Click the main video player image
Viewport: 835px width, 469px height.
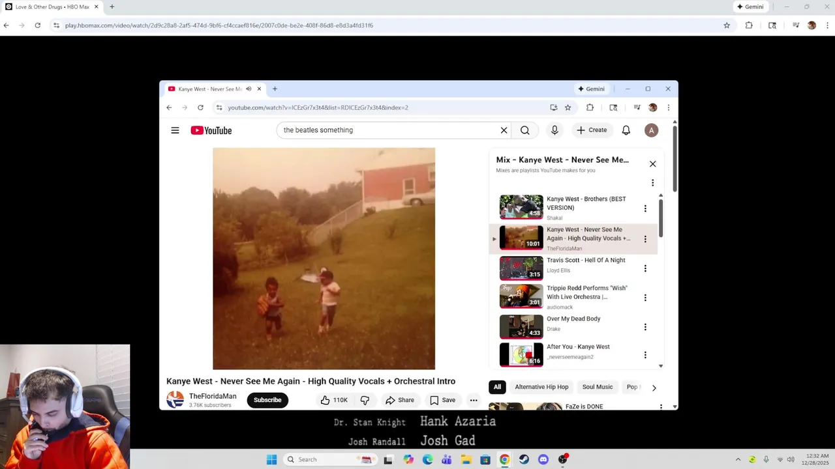click(324, 259)
